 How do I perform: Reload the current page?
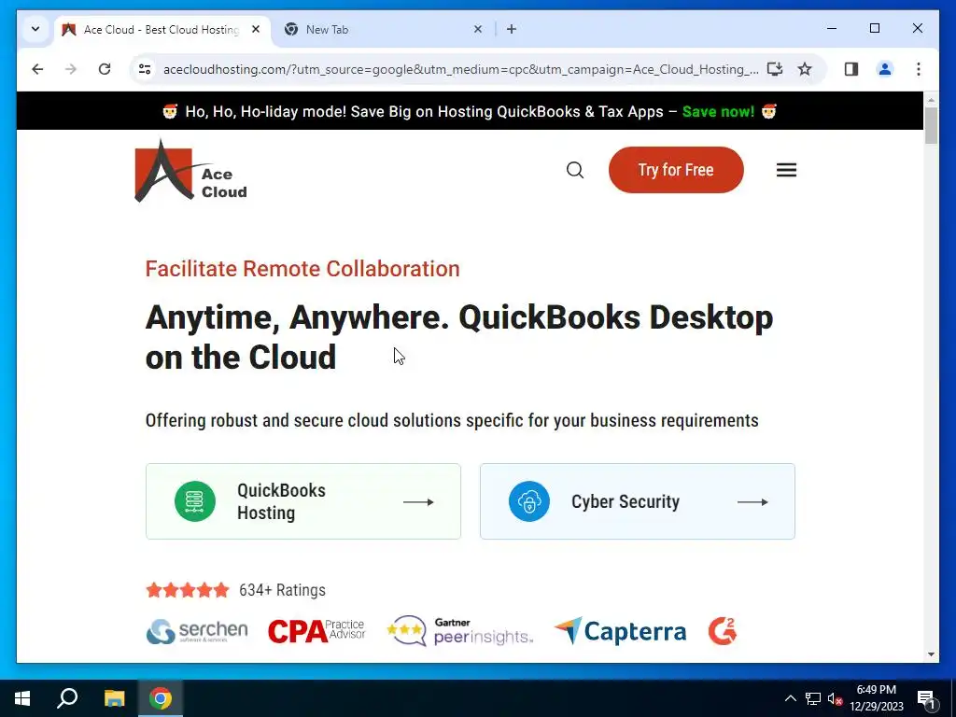point(105,69)
